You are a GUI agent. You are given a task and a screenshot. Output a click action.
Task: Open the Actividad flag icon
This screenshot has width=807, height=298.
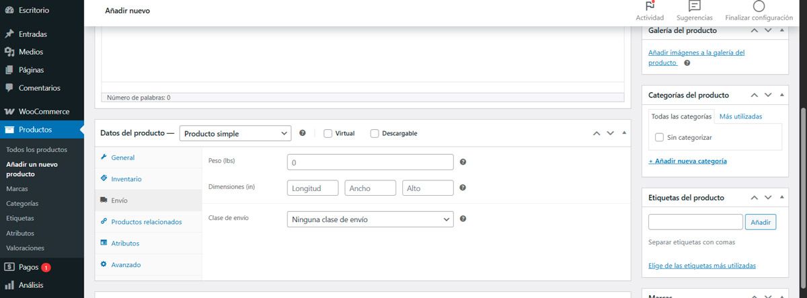tap(650, 6)
